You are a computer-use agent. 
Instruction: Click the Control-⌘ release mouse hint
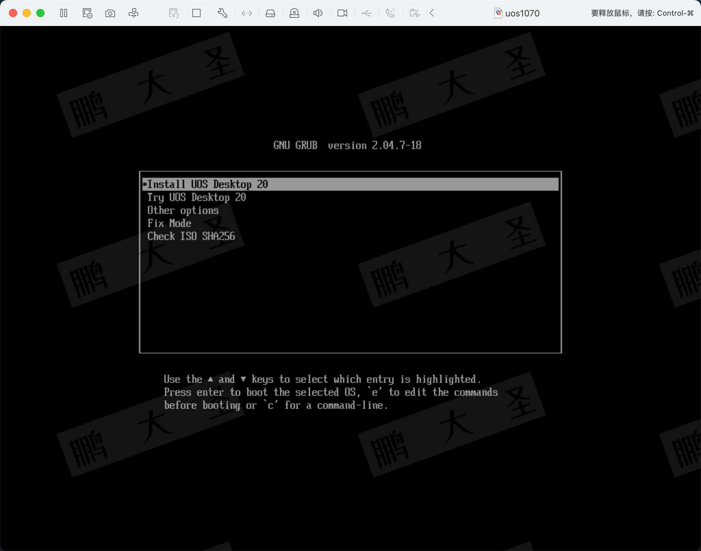pyautogui.click(x=642, y=13)
